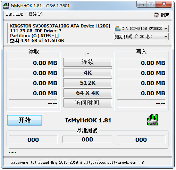
Task: Click the KINGSTON SV300S37A120G device text
Action: tap(60, 26)
